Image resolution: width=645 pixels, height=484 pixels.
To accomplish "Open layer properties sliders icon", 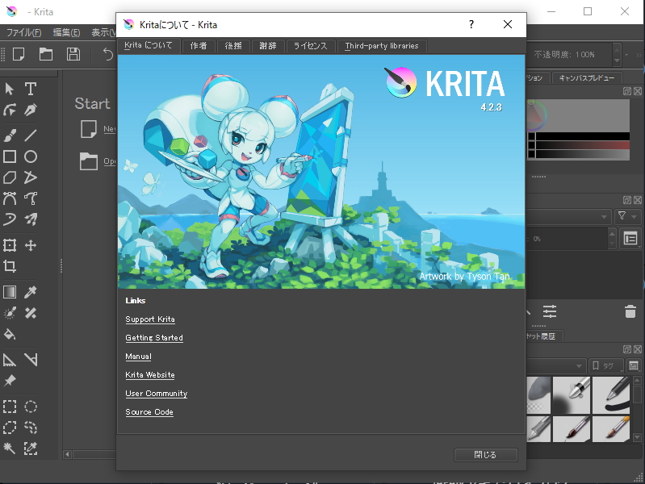I will tap(550, 311).
